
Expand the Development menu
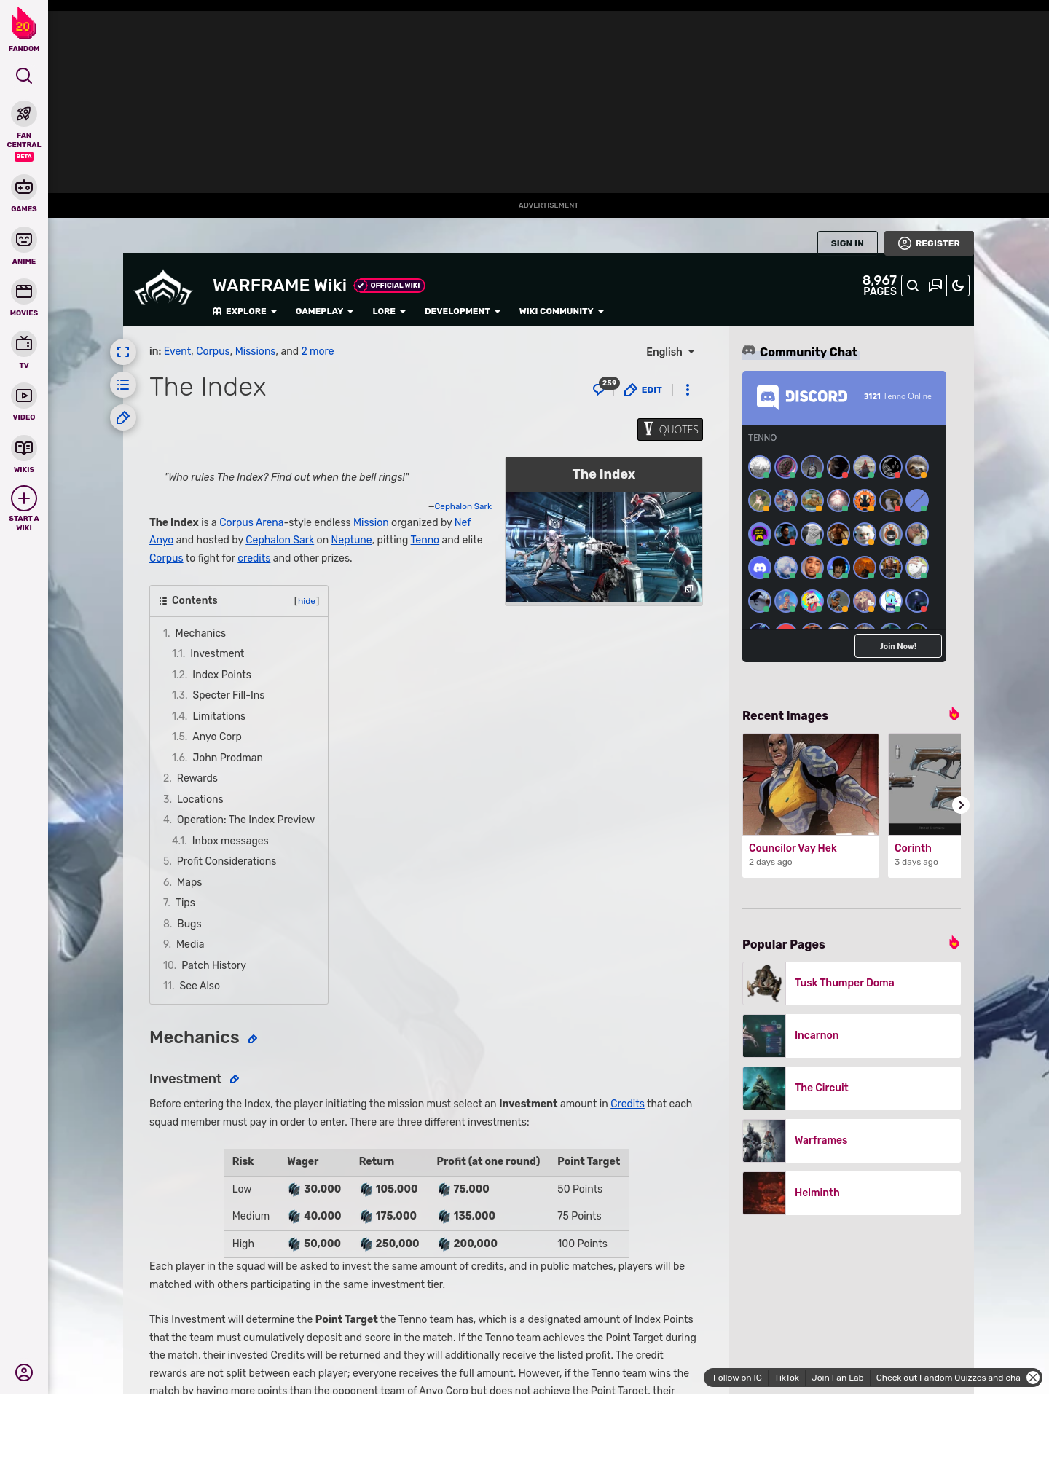(463, 311)
